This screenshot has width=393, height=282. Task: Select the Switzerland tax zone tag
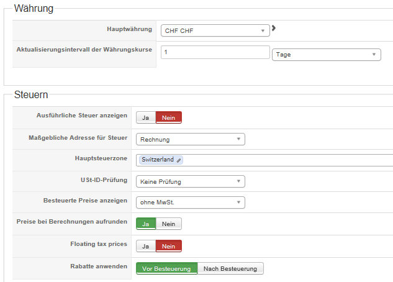(x=158, y=160)
